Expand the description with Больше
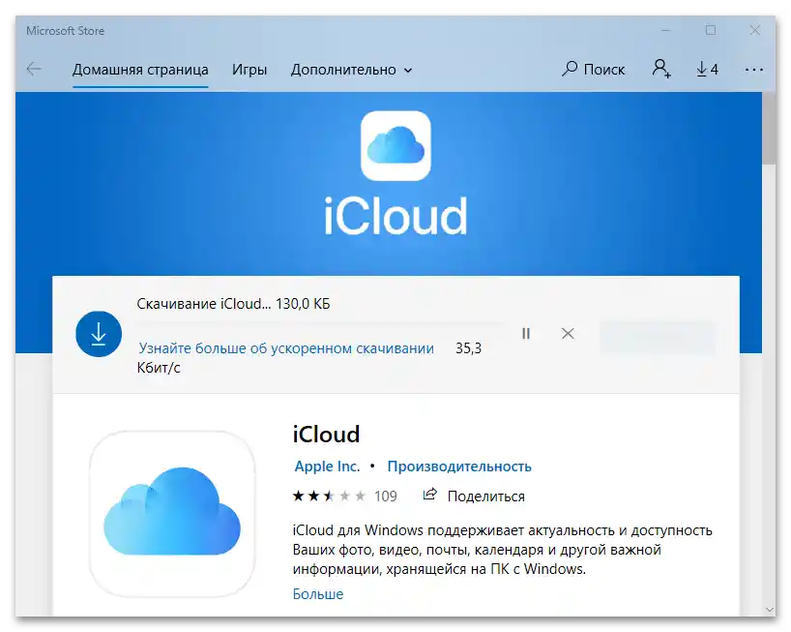Image resolution: width=791 pixels, height=632 pixels. coord(318,594)
